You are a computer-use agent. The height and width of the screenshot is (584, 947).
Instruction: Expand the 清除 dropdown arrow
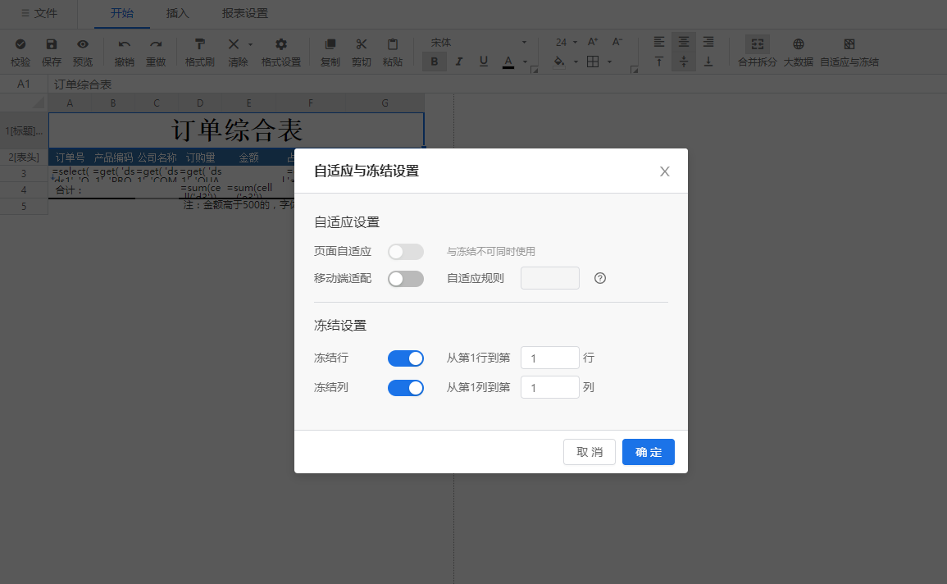pyautogui.click(x=250, y=44)
